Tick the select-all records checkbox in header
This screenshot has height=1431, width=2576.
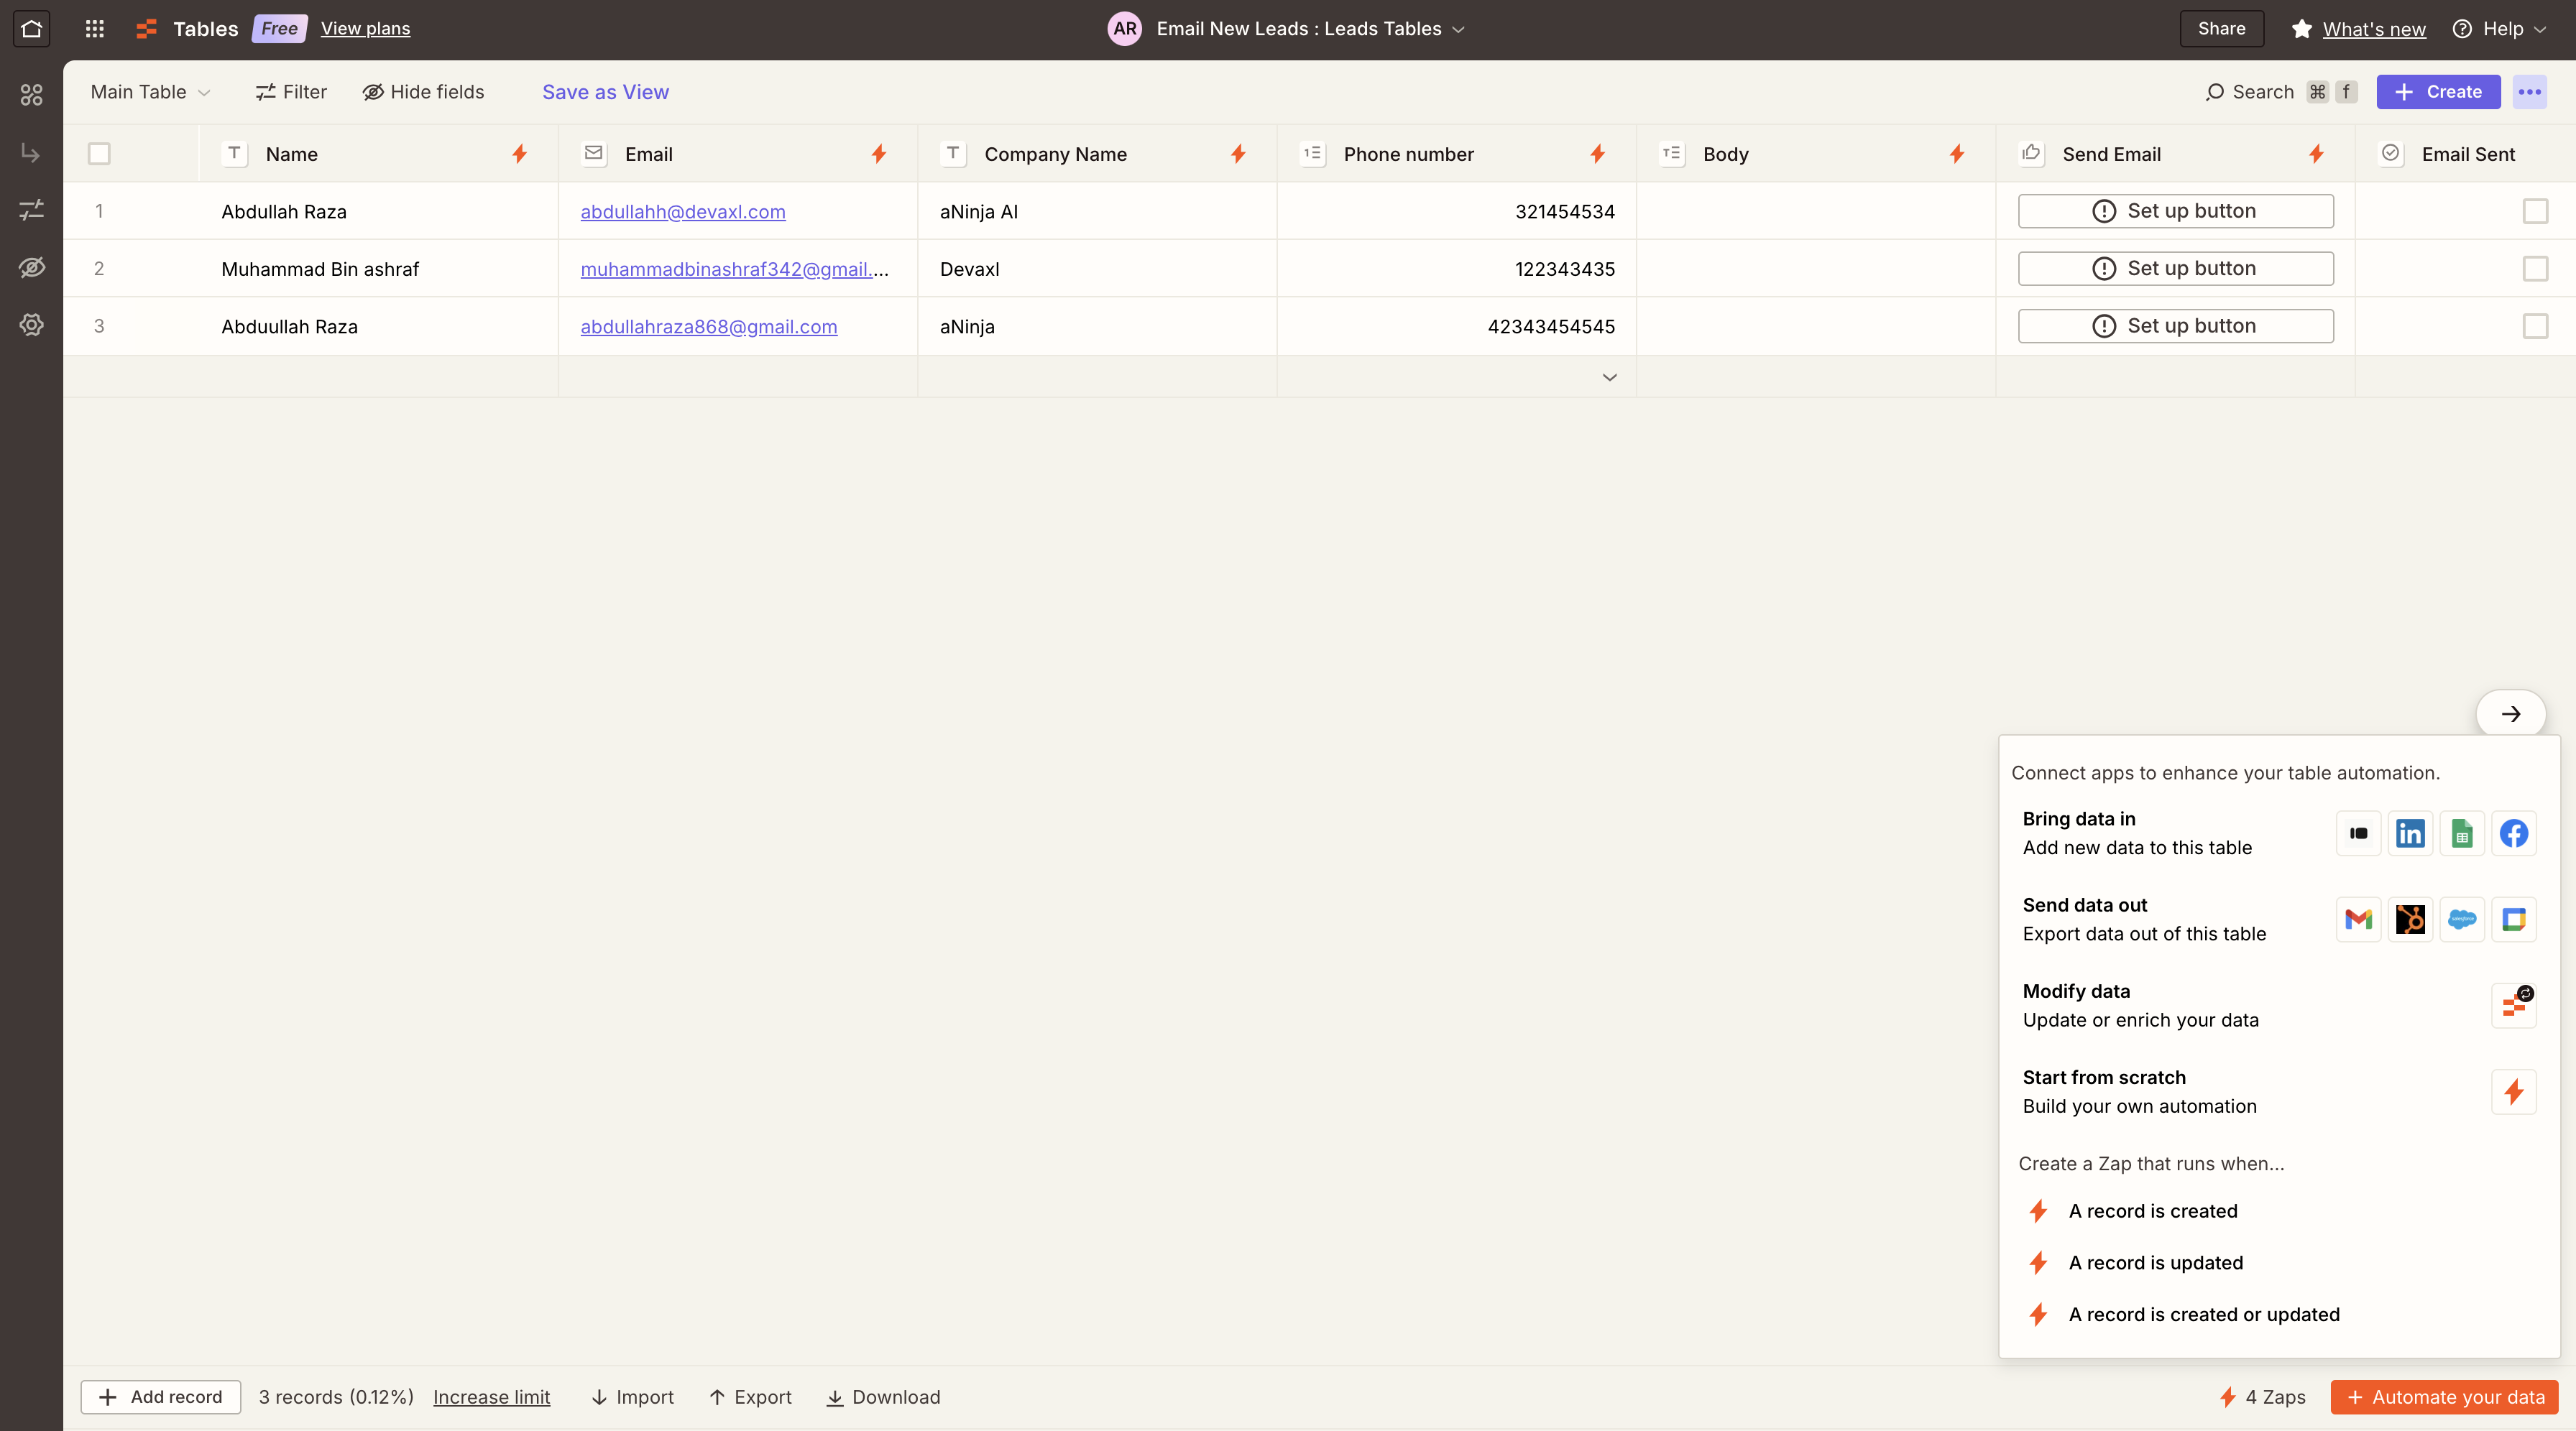pyautogui.click(x=99, y=154)
